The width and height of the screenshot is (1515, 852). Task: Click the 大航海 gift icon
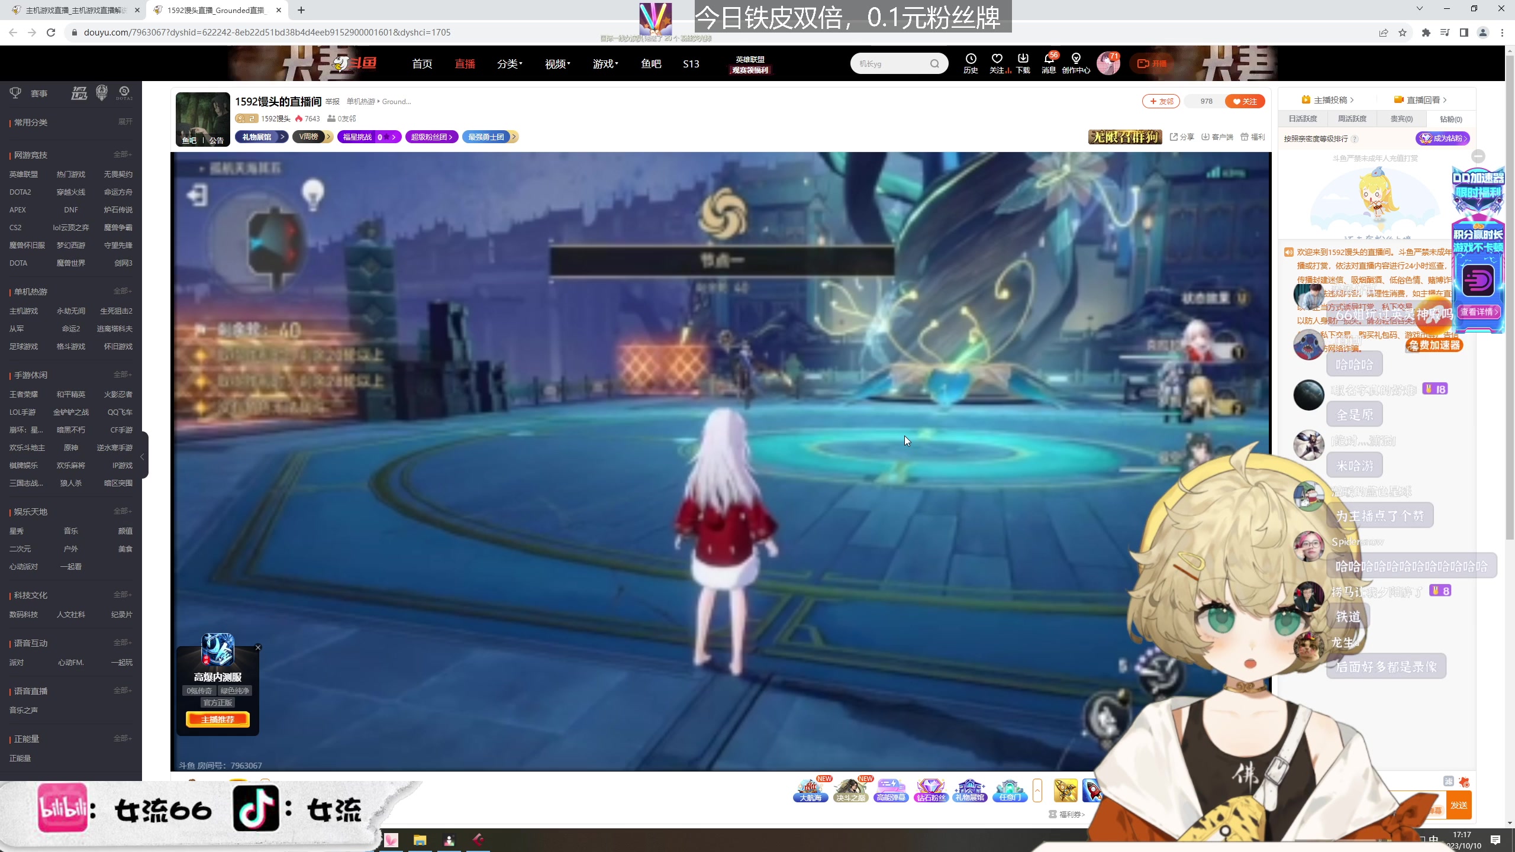coord(810,790)
